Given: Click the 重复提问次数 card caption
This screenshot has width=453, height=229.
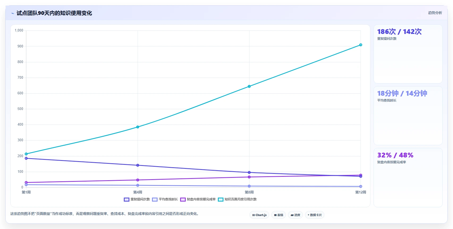Looking at the screenshot, I should (x=387, y=39).
